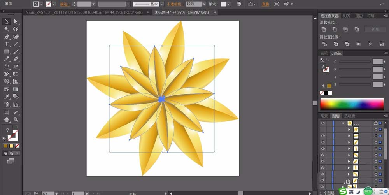Click the 扩展 button in Pathfinder
The image size is (389, 195).
tap(375, 29)
